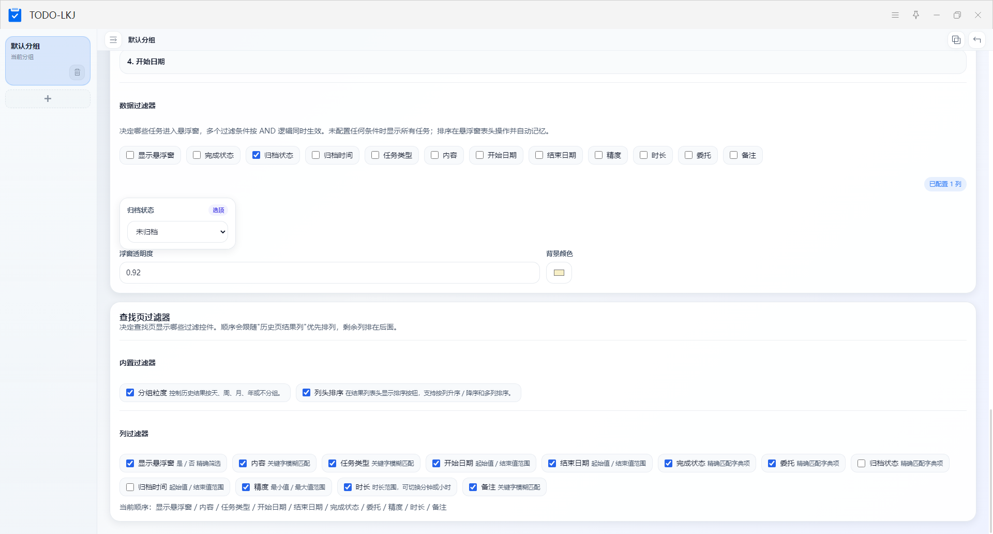Enable the 完成状态 data filter checkbox
The height and width of the screenshot is (534, 993).
pos(197,155)
